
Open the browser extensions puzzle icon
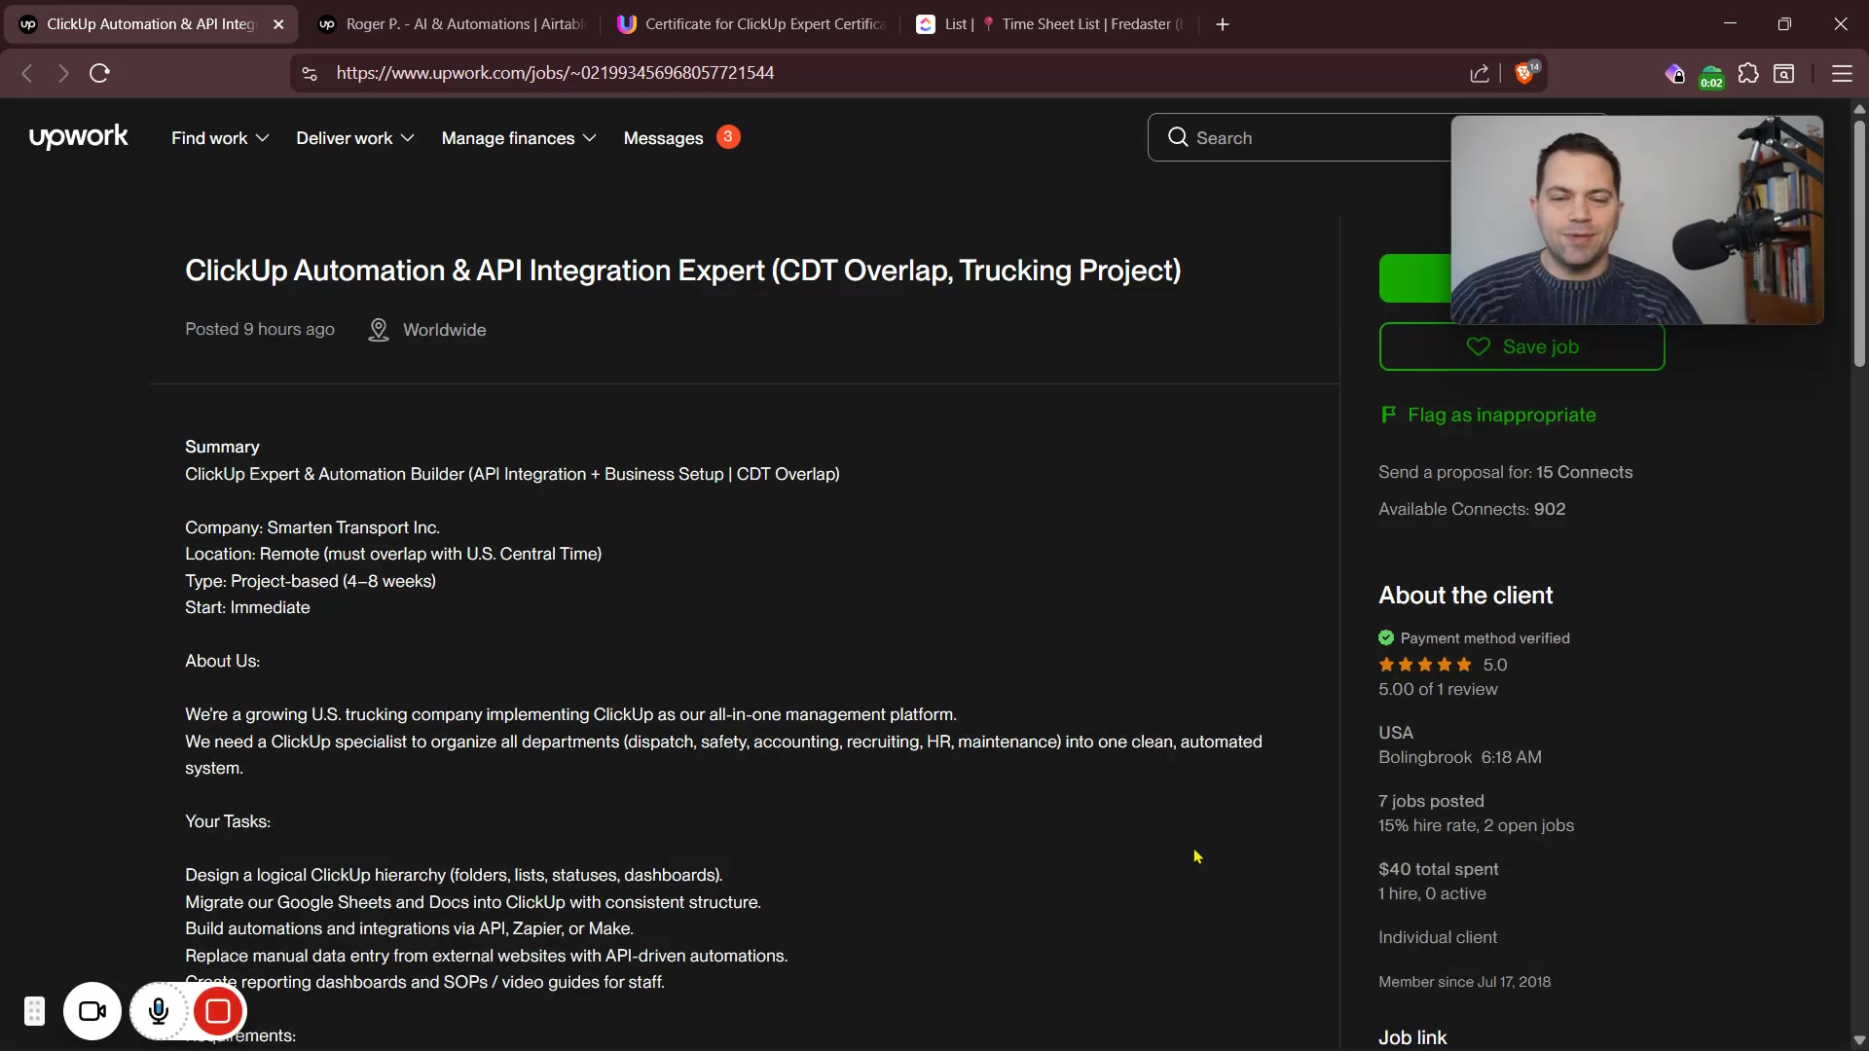pos(1748,73)
